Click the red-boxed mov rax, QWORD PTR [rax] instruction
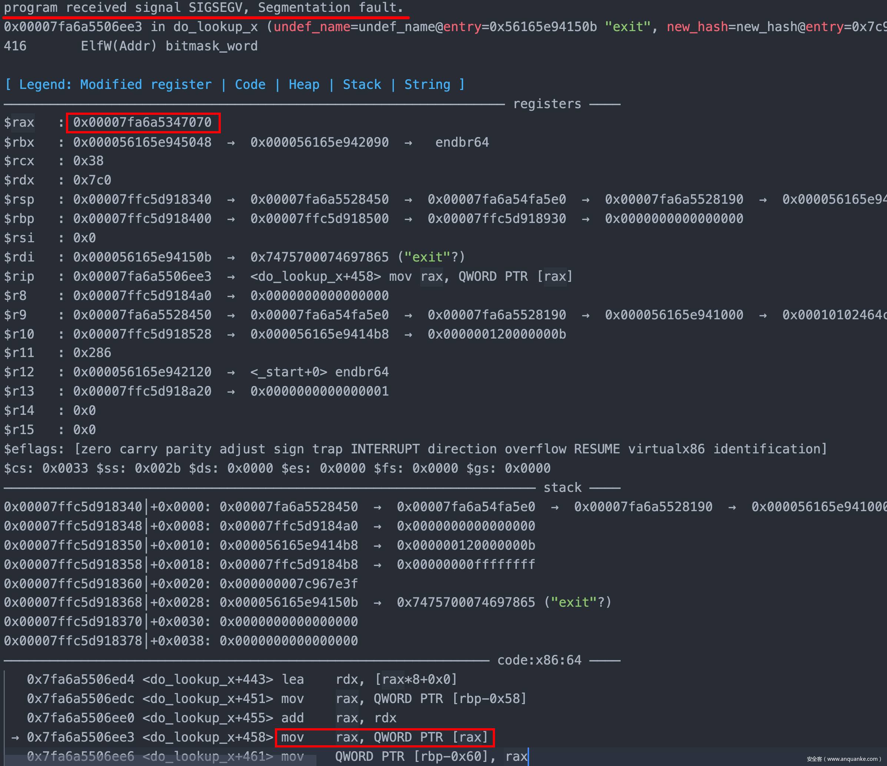 click(384, 737)
